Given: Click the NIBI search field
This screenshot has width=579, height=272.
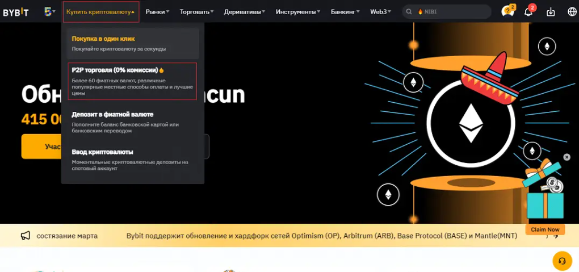Looking at the screenshot, I should (447, 12).
